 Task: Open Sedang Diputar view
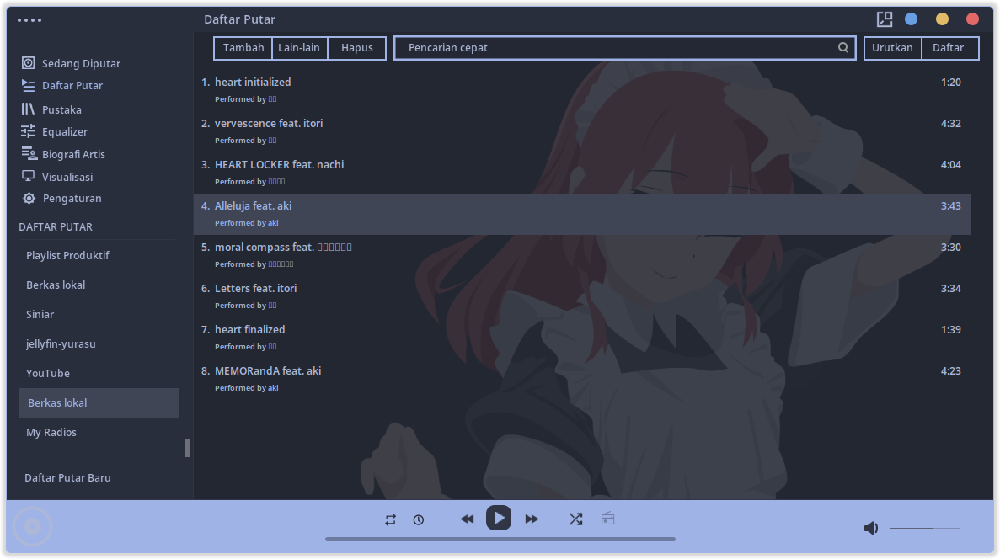[x=81, y=63]
